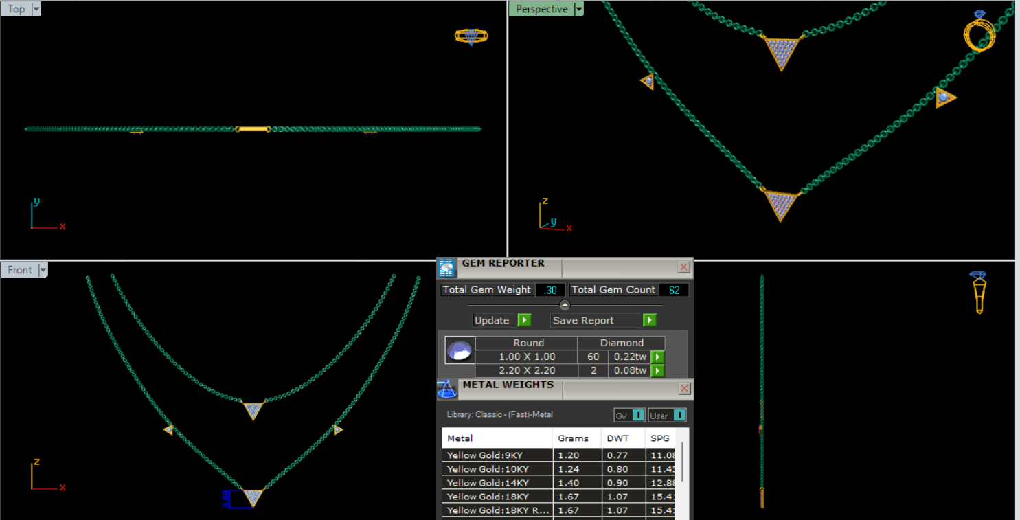Screen dimensions: 1020x520
Task: Click green arrow beside Save Report
Action: pyautogui.click(x=650, y=320)
